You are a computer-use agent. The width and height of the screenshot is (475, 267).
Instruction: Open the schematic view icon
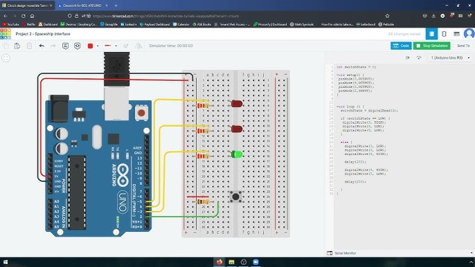click(444, 34)
